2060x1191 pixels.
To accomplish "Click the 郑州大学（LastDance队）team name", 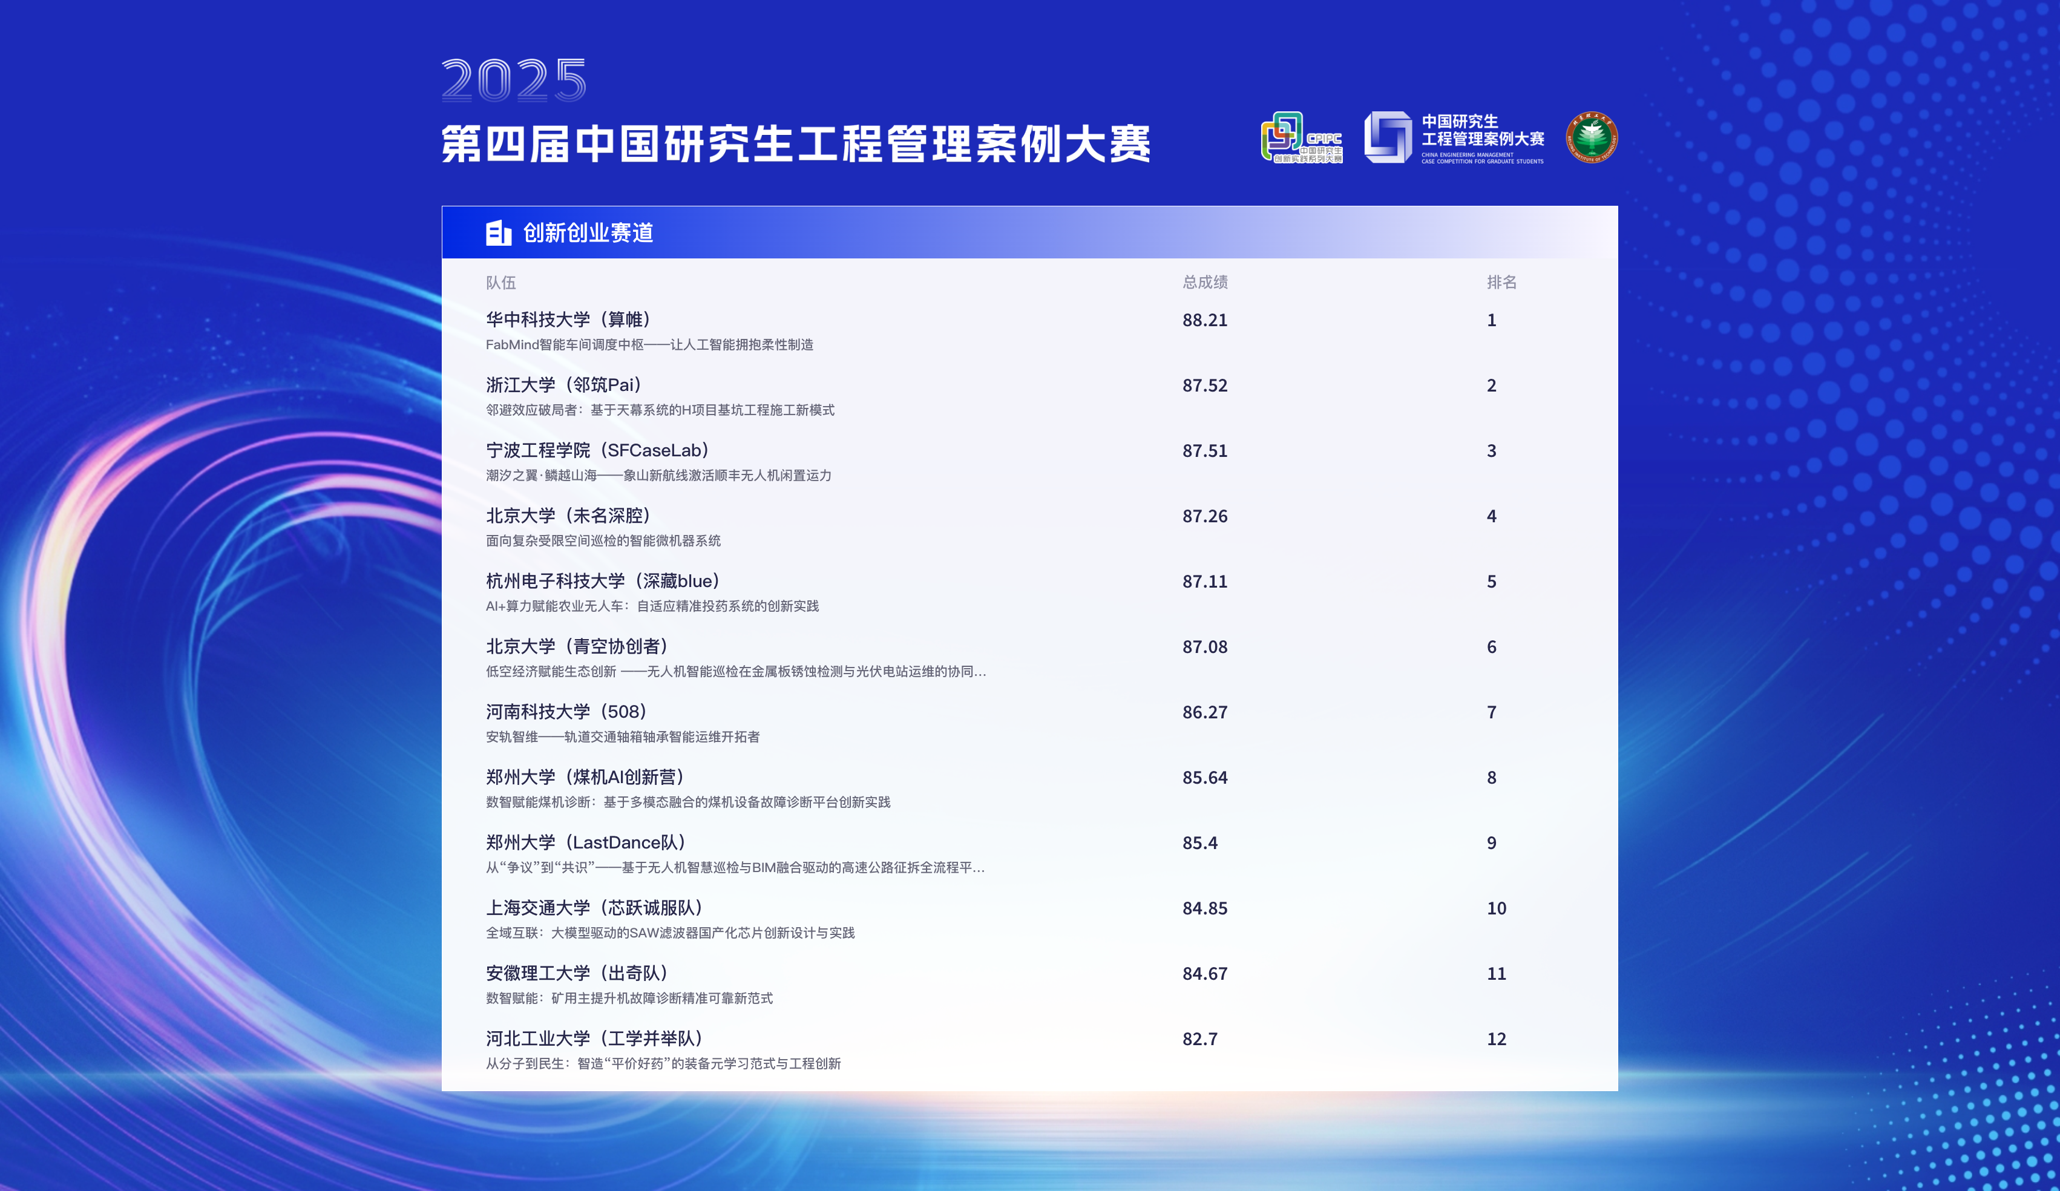I will [x=585, y=843].
